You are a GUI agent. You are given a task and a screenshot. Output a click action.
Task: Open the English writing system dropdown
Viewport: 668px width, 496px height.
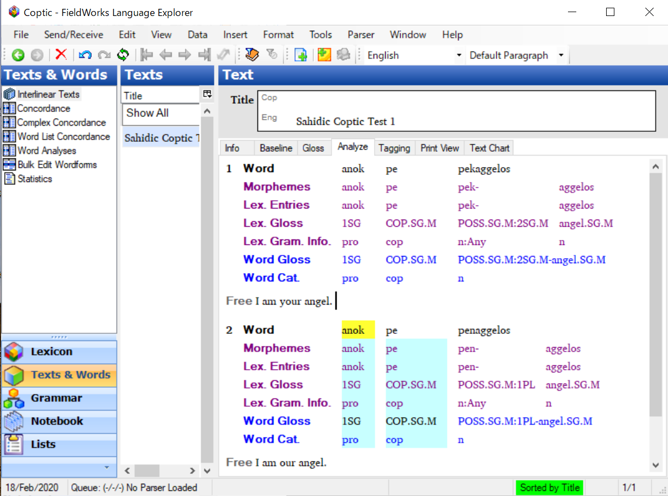tap(459, 55)
